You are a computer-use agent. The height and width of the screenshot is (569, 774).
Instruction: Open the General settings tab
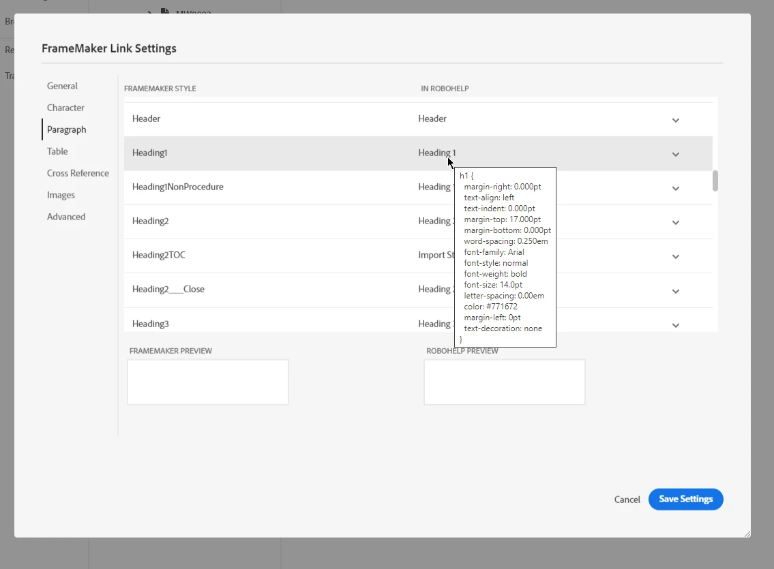click(x=62, y=86)
